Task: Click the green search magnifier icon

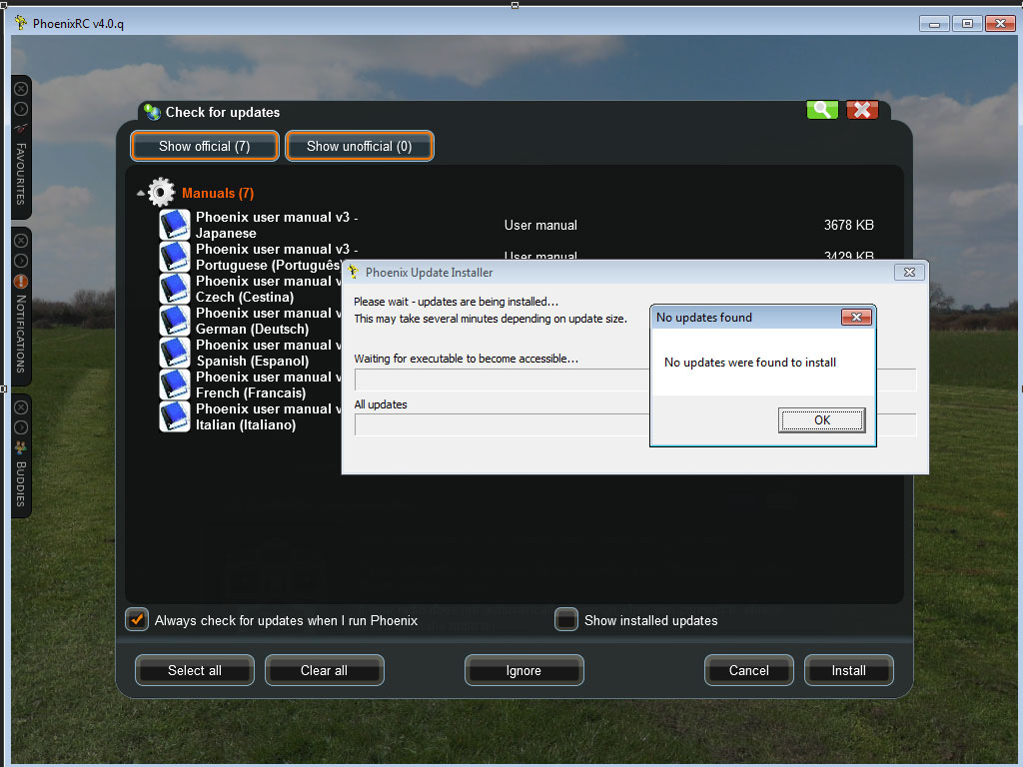Action: [x=822, y=111]
